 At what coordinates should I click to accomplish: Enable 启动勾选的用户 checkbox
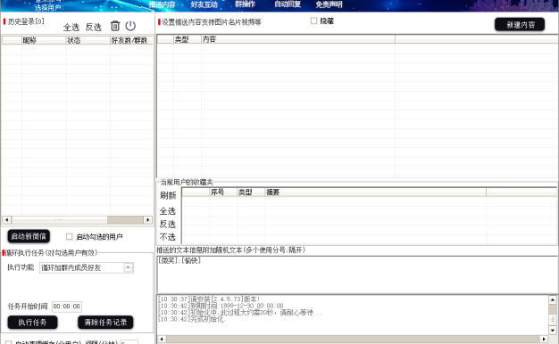[x=69, y=236]
